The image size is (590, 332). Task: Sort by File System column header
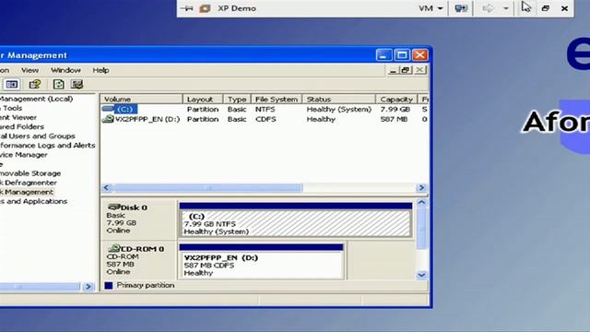[x=277, y=100]
